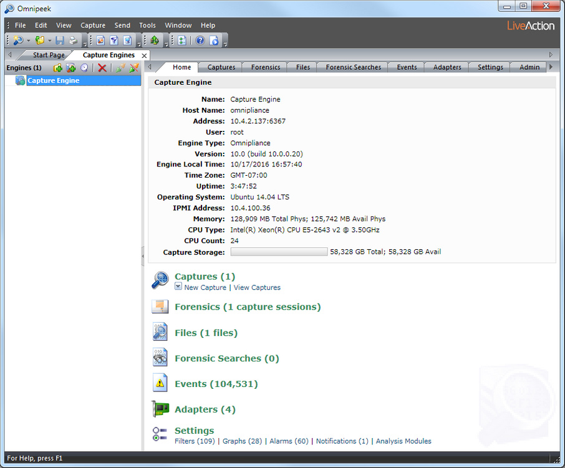Switch to the Start Page tab
This screenshot has height=468, width=565.
(x=49, y=55)
